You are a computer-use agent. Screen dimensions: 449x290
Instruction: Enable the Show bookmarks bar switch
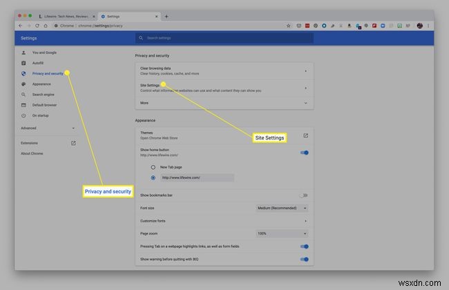point(303,195)
